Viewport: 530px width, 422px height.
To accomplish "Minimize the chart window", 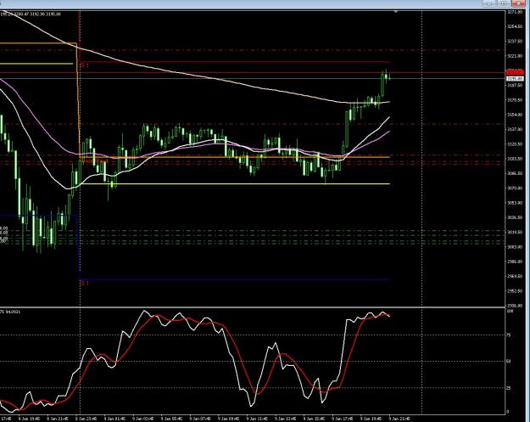I will click(490, 3).
